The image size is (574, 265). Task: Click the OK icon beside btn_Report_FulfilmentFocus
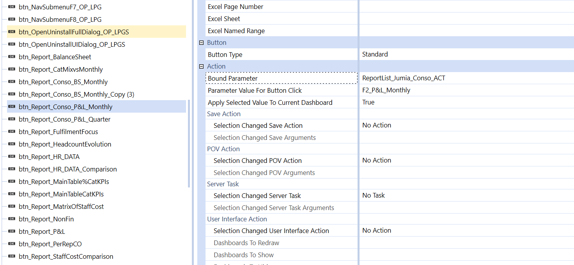(x=11, y=131)
